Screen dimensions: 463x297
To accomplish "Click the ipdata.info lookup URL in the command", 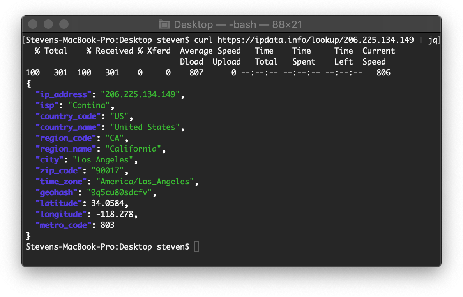I will click(316, 40).
